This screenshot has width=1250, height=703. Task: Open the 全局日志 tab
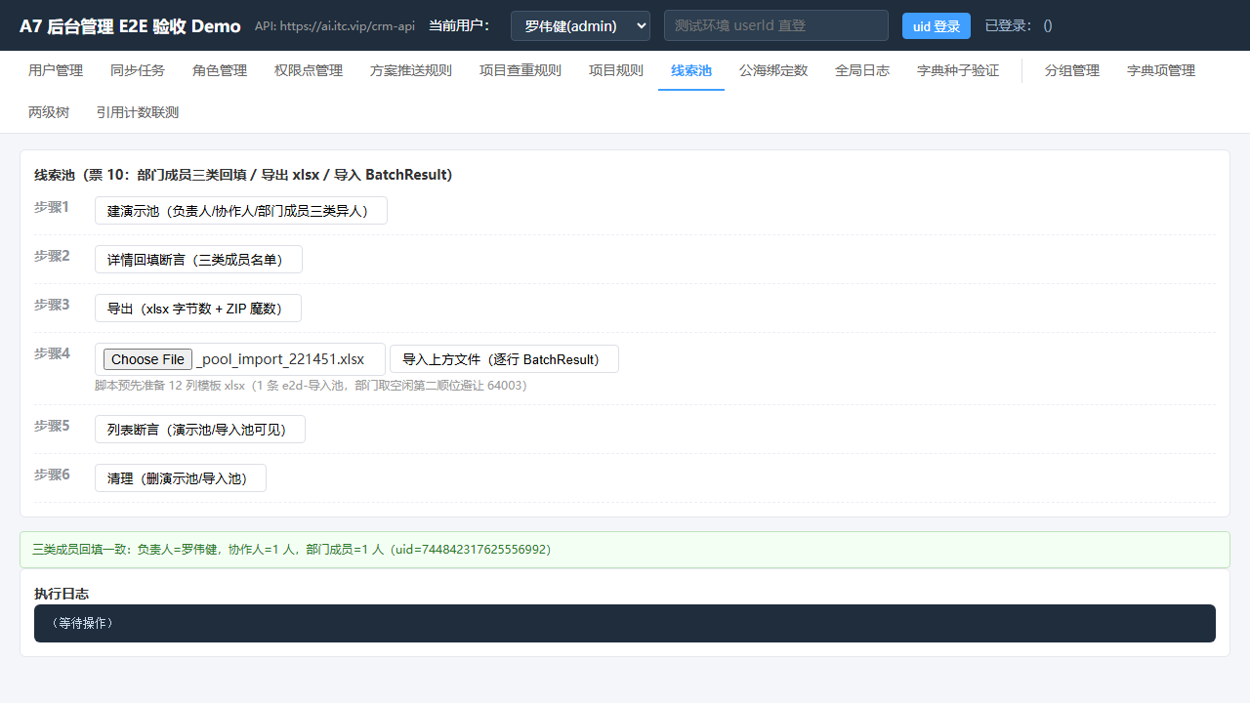[862, 70]
